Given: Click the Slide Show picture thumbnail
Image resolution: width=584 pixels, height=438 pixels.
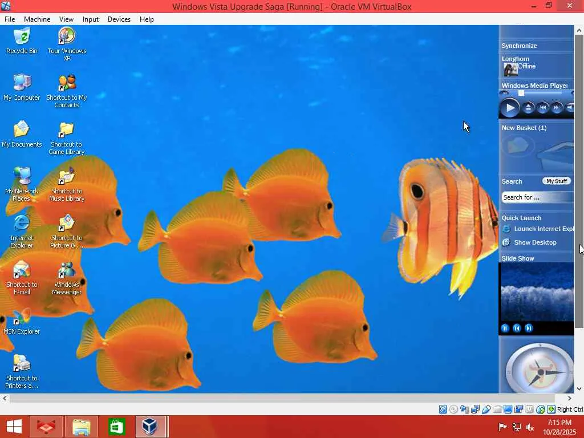Looking at the screenshot, I should coord(536,291).
